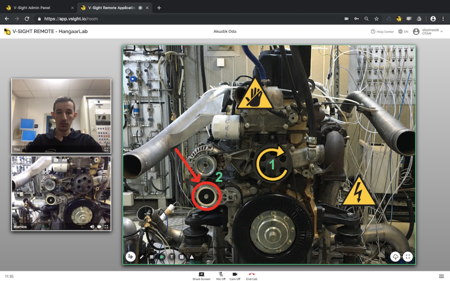Change the EN language selector
Image resolution: width=450 pixels, height=281 pixels.
[x=403, y=31]
